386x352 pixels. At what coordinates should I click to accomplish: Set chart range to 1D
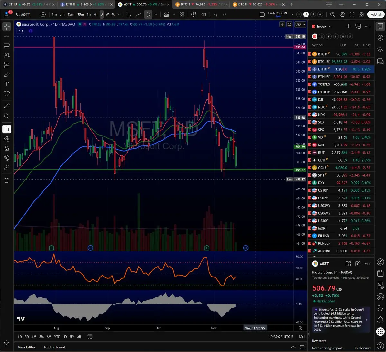20,337
